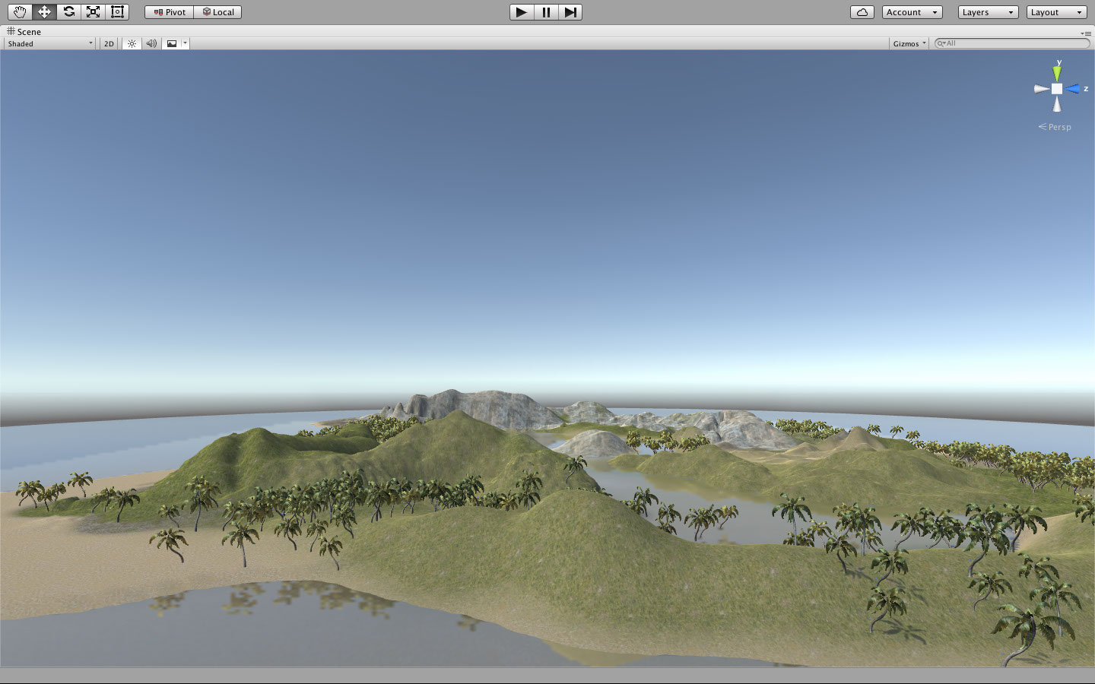Viewport: 1095px width, 684px height.
Task: Expand the Gizmos dropdown
Action: coord(909,44)
